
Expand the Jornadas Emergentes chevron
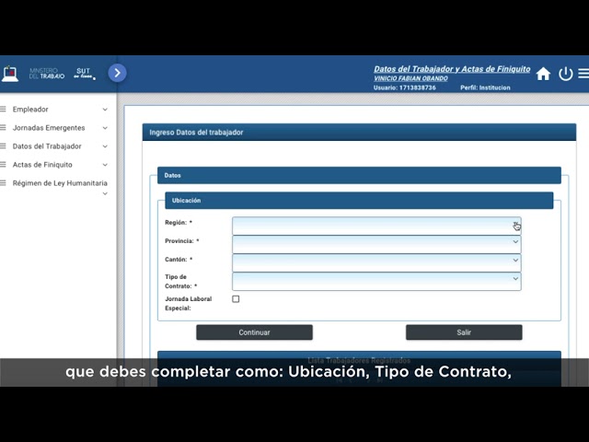tap(105, 128)
